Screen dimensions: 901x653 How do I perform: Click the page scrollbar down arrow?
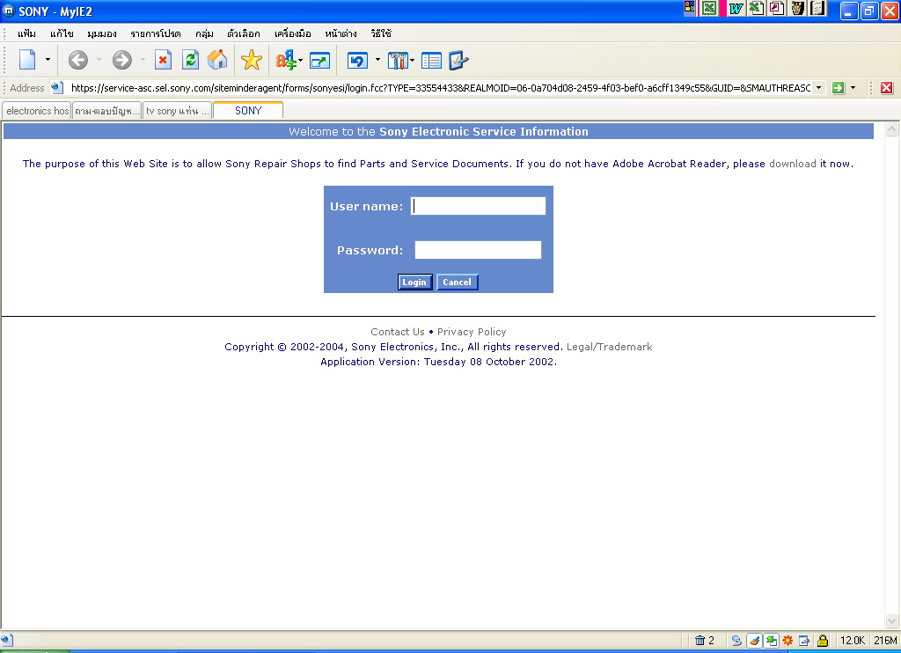click(x=891, y=620)
